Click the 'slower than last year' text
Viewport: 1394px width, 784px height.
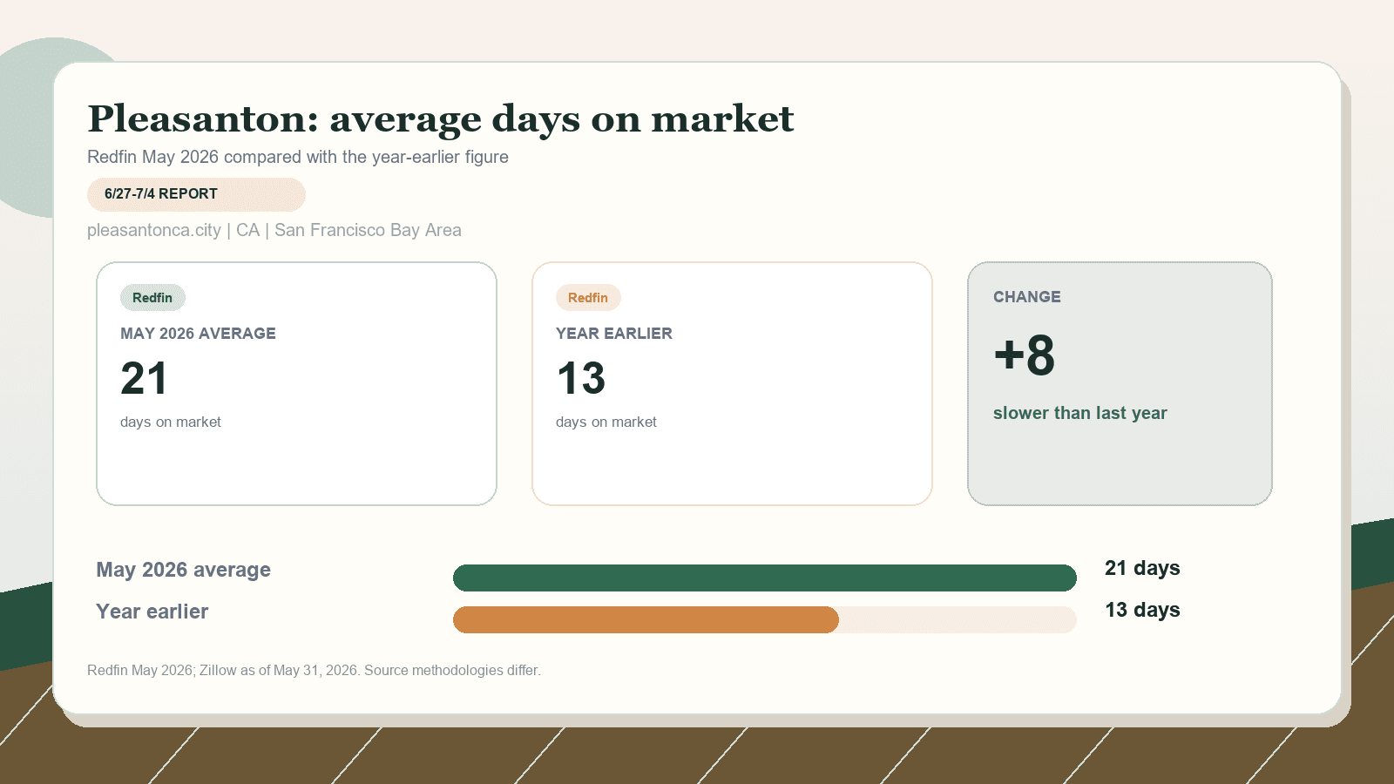point(1080,413)
